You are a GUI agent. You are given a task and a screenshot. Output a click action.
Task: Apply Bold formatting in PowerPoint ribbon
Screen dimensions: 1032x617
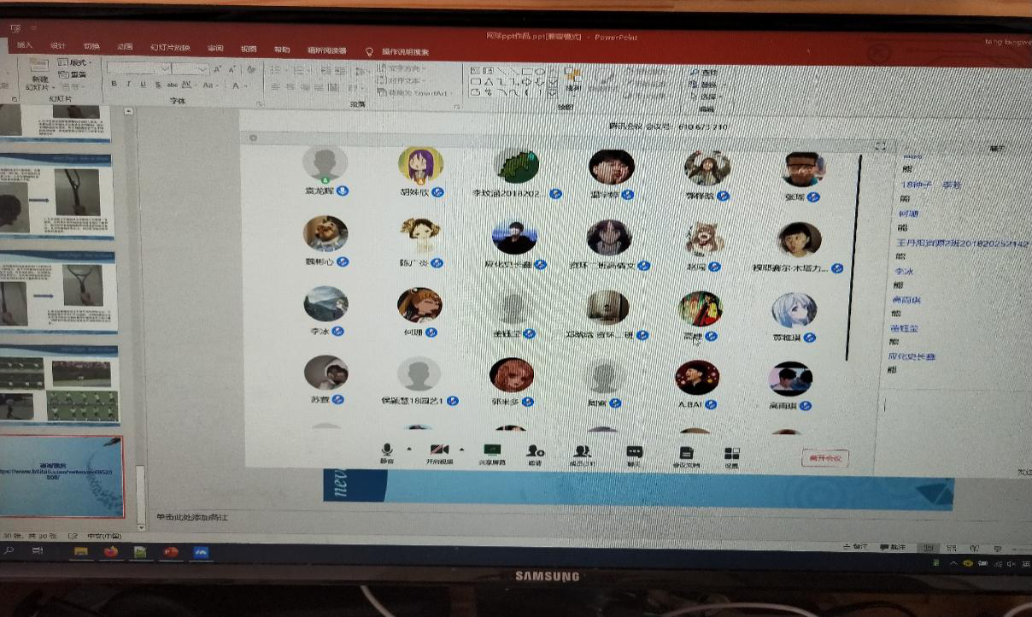coord(114,85)
